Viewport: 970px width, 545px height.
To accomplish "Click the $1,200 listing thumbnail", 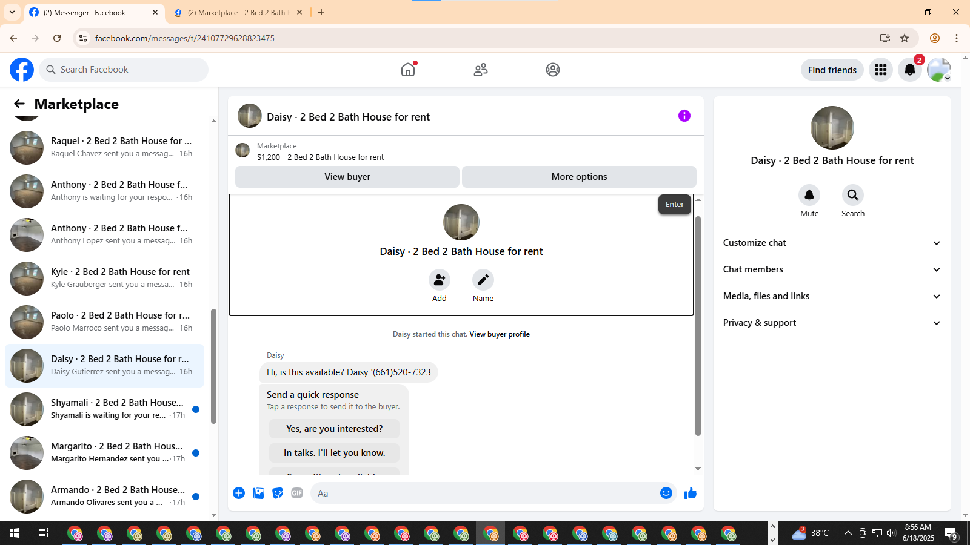I will [x=242, y=150].
